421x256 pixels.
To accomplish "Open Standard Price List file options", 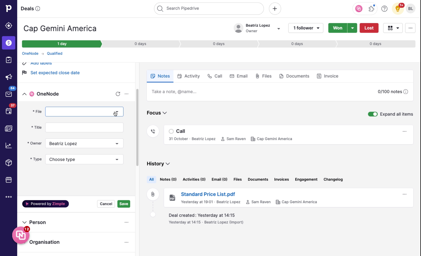I will (x=405, y=194).
